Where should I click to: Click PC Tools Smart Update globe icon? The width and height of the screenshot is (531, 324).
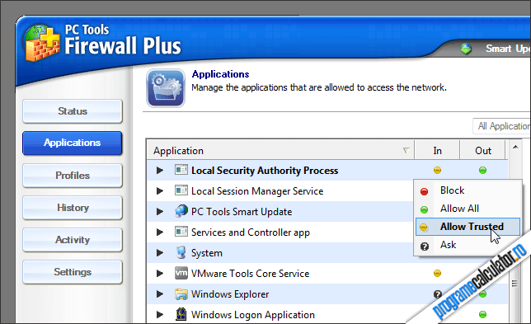[x=181, y=211]
